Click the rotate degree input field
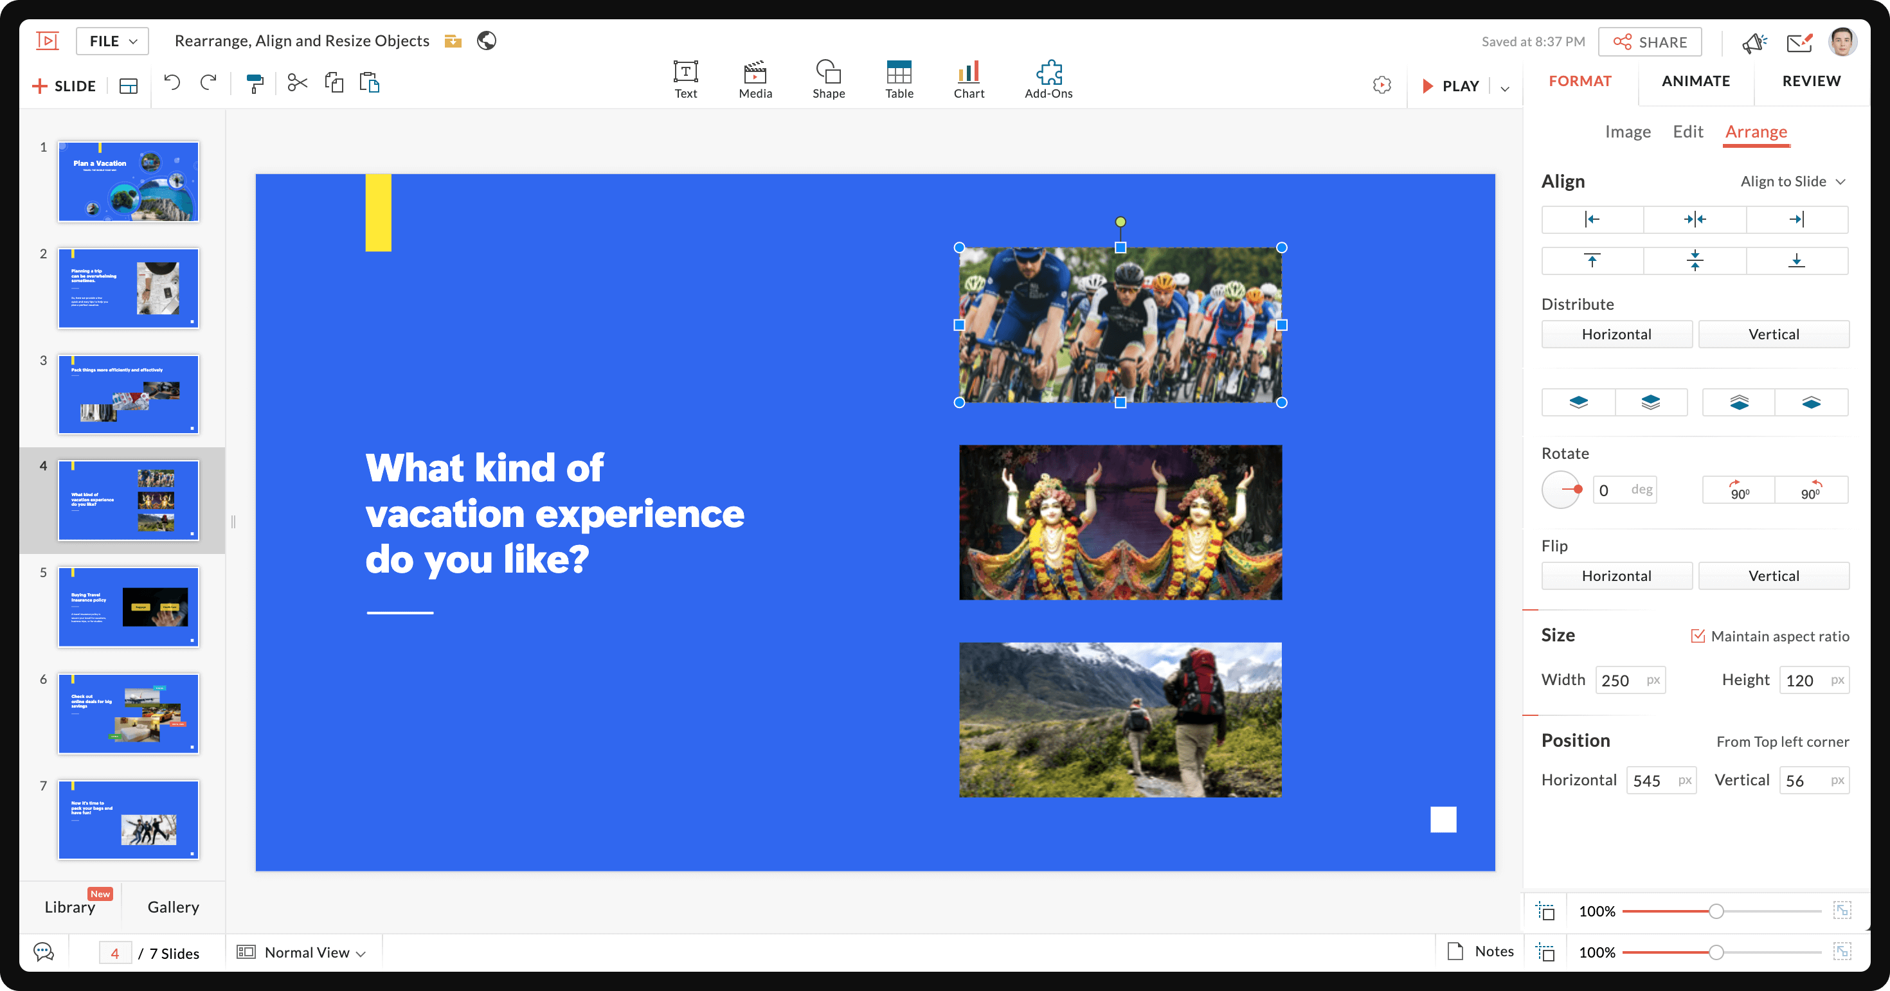Viewport: 1890px width, 991px height. (x=1625, y=489)
